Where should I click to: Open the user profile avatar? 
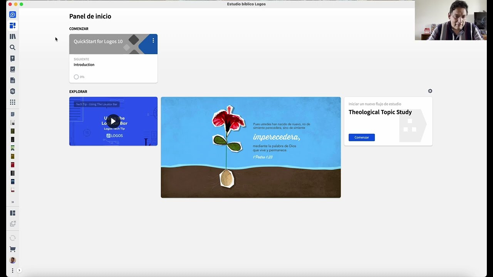pyautogui.click(x=13, y=260)
